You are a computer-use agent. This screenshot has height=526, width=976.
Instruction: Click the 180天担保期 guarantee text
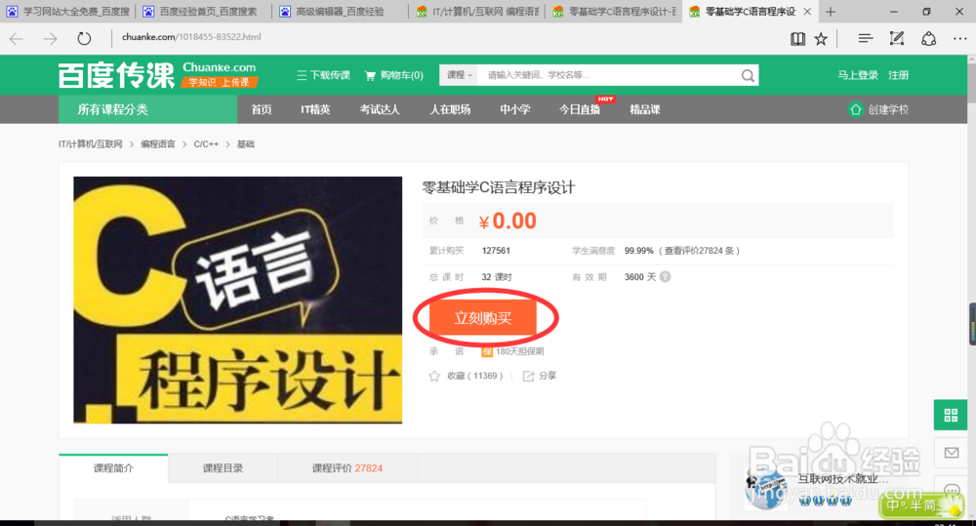[x=520, y=351]
